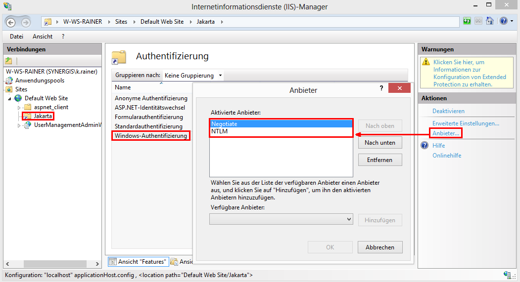Click the refresh page icon in toolbar
Image resolution: width=520 pixels, height=282 pixels.
467,21
